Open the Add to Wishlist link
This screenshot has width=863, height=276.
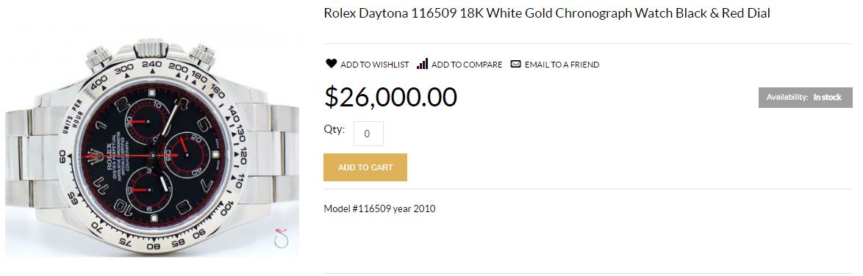[x=374, y=65]
